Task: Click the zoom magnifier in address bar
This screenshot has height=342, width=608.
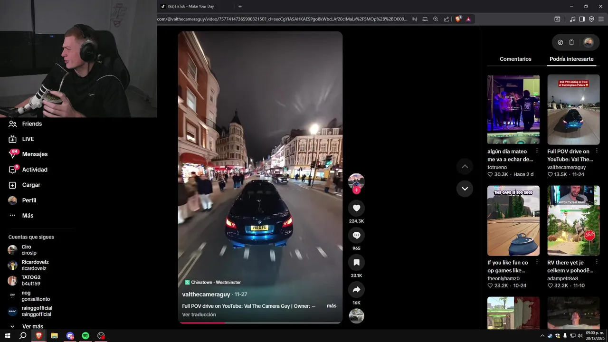Action: pyautogui.click(x=436, y=19)
